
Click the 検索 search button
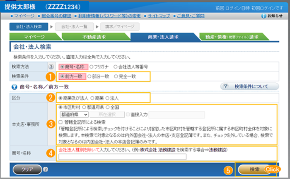pyautogui.click(x=254, y=169)
